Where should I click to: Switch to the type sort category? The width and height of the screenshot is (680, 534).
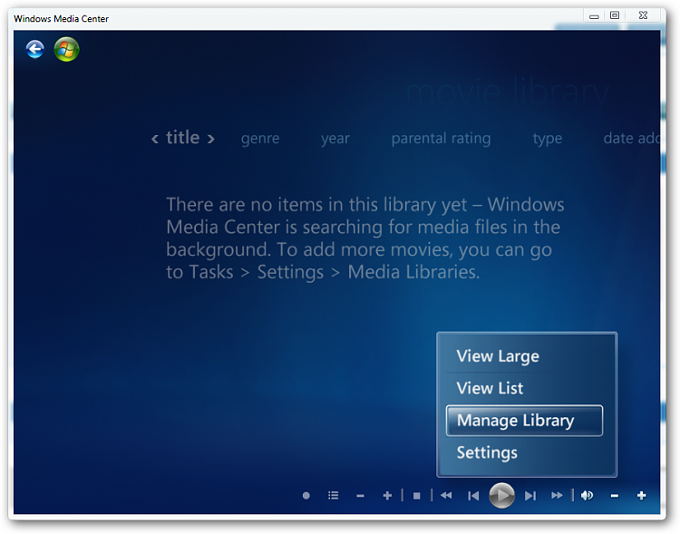548,139
